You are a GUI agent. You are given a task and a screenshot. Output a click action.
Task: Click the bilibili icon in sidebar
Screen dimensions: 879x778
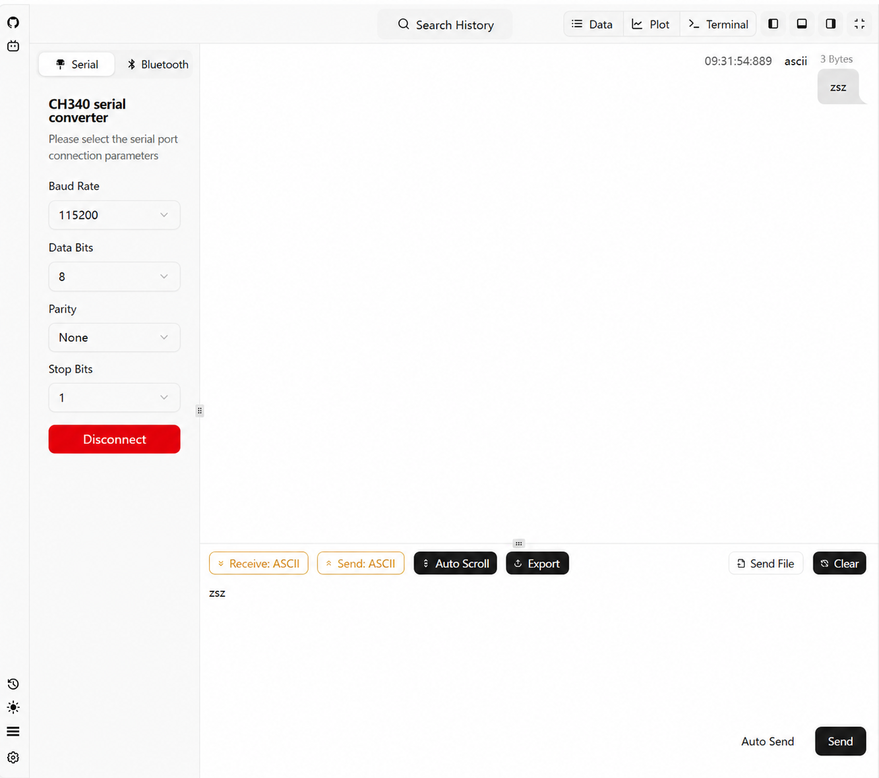[13, 46]
